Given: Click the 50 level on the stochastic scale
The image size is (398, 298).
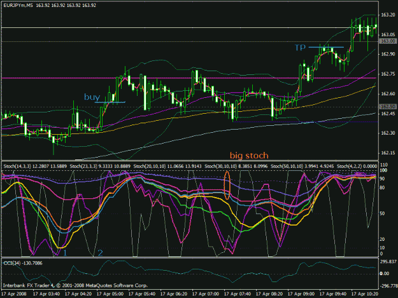Looking at the screenshot, I should (382, 213).
